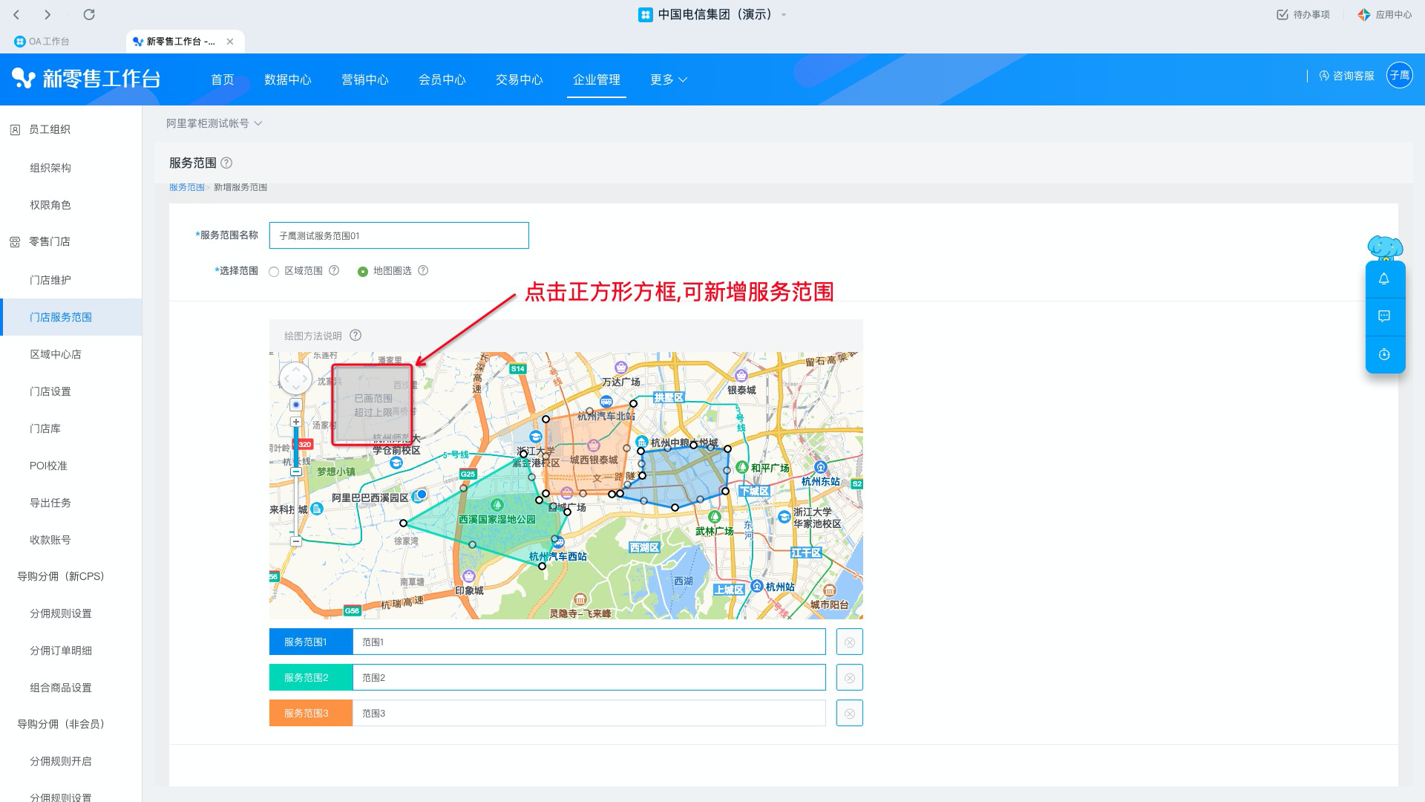Open the 阿里掌柜测试帐号 account dropdown

coord(214,123)
